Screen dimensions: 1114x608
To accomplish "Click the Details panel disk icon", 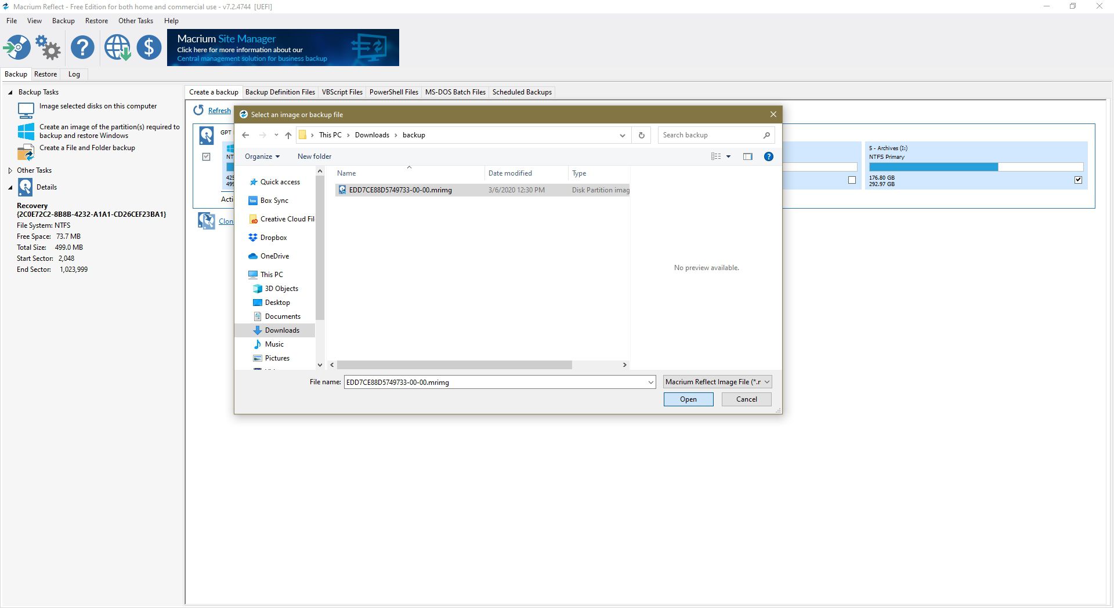I will 25,187.
